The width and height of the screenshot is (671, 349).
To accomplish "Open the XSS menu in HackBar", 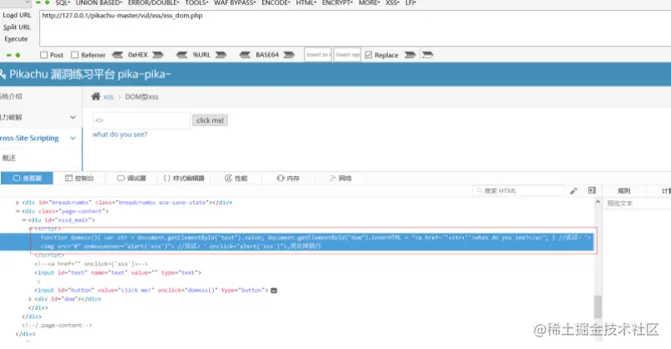I will point(392,3).
